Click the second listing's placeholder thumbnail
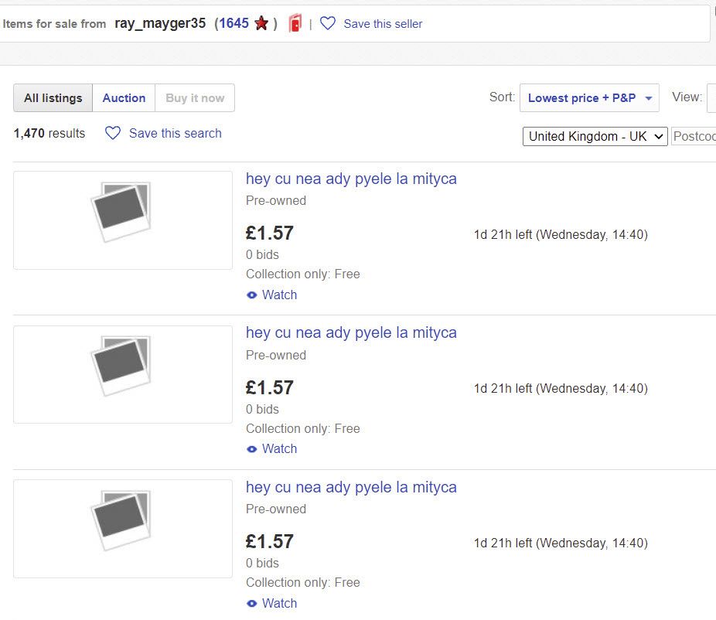This screenshot has height=620, width=716. pos(123,374)
